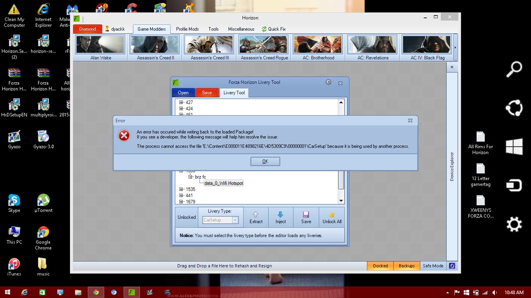Expand tree node 441
The image size is (531, 298).
pos(181,195)
